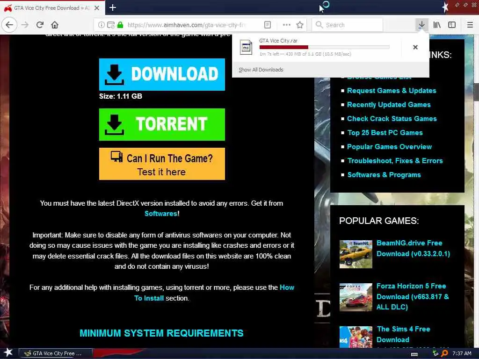Image resolution: width=479 pixels, height=359 pixels.
Task: Open Top 25 Best PC Games link
Action: pyautogui.click(x=385, y=133)
